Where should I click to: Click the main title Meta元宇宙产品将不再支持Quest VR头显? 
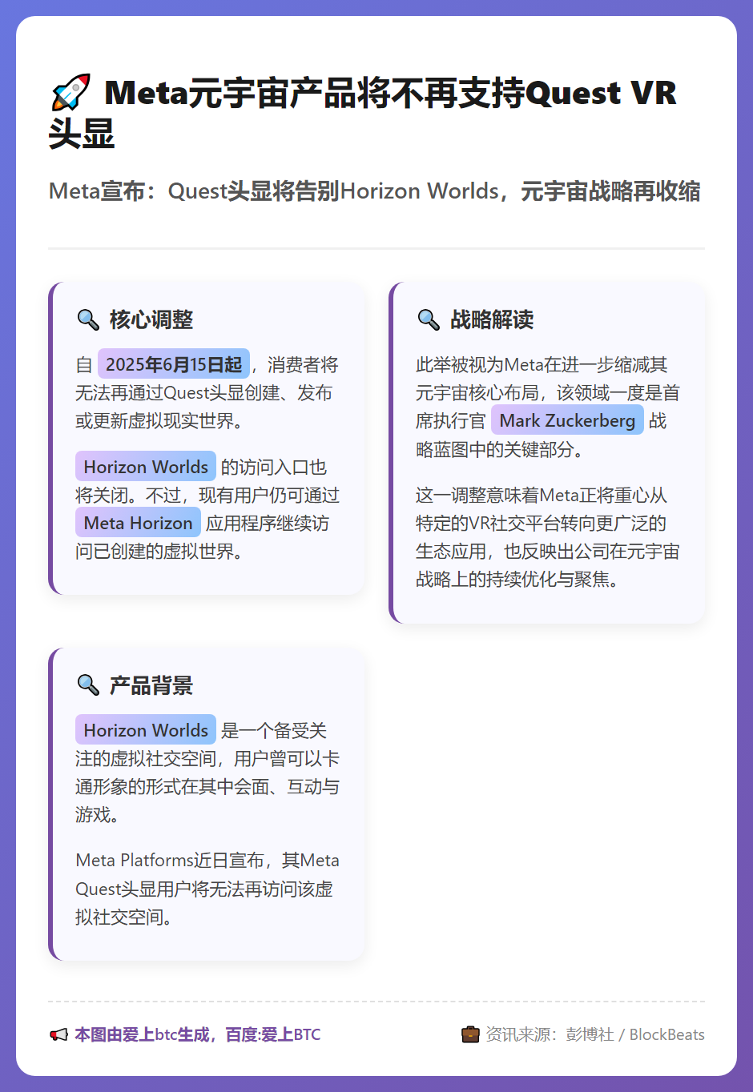click(x=364, y=113)
